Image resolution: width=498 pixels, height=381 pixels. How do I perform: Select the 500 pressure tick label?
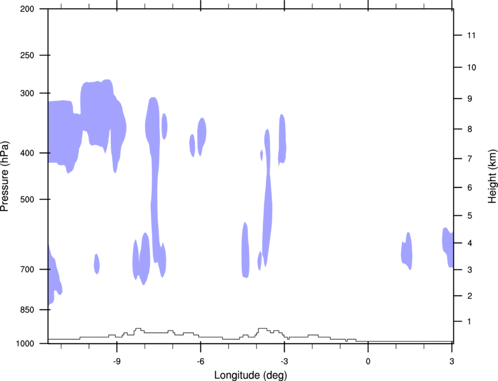(27, 199)
